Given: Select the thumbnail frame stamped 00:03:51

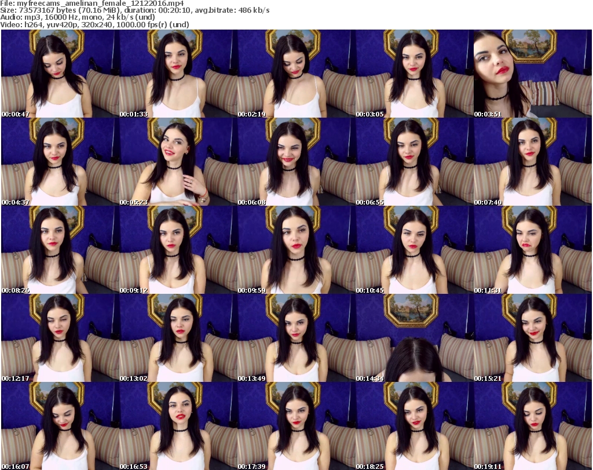Looking at the screenshot, I should (533, 74).
